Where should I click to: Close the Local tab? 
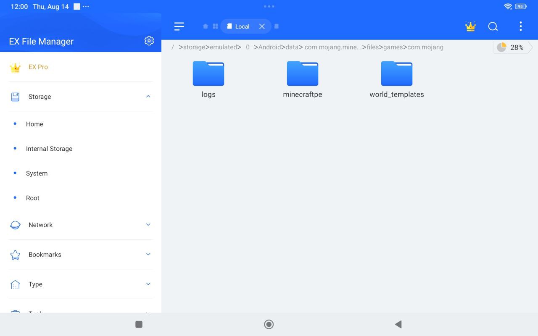click(x=262, y=26)
